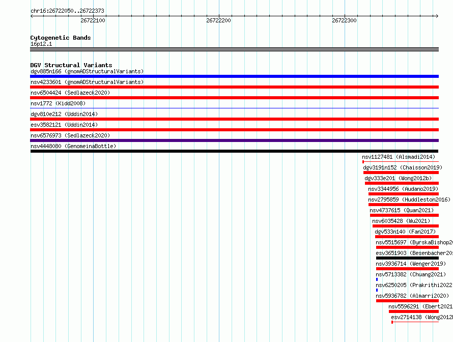The width and height of the screenshot is (453, 342).
Task: Click the Cytogenetic Bands track title
Action: click(x=61, y=38)
